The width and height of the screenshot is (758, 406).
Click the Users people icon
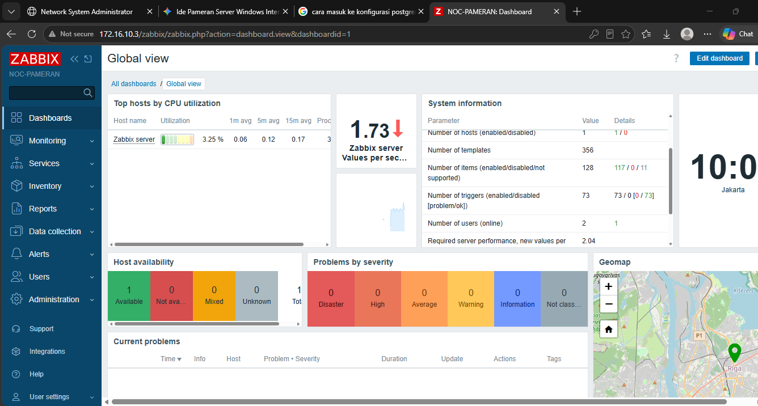click(x=16, y=277)
